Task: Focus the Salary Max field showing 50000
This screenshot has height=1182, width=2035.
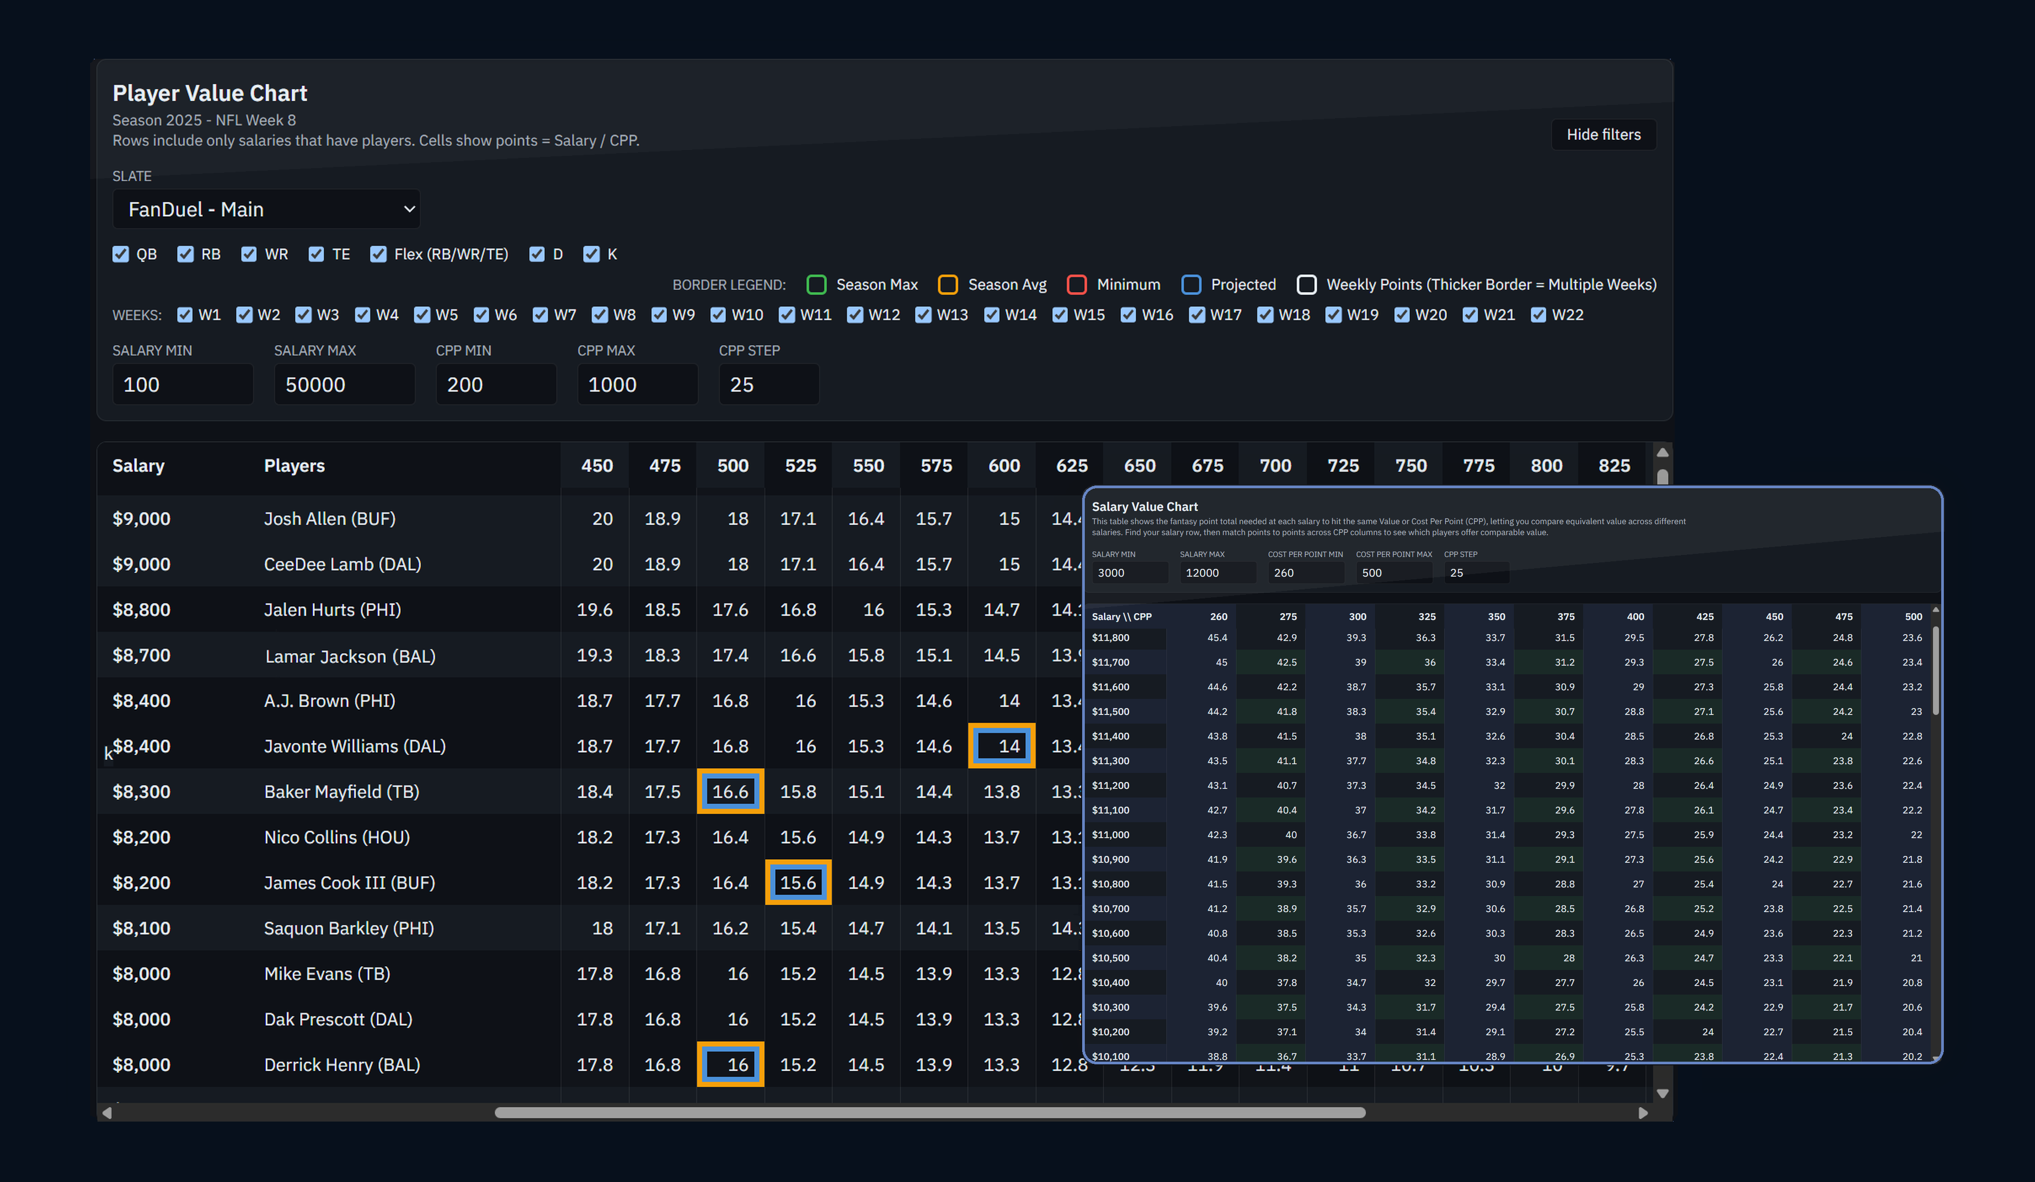Action: (344, 384)
